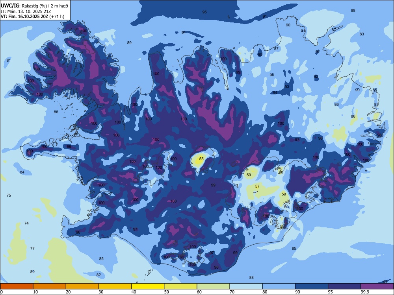The width and height of the screenshot is (394, 295).
Task: Click the '89' value off the north coast
Action: (x=129, y=42)
